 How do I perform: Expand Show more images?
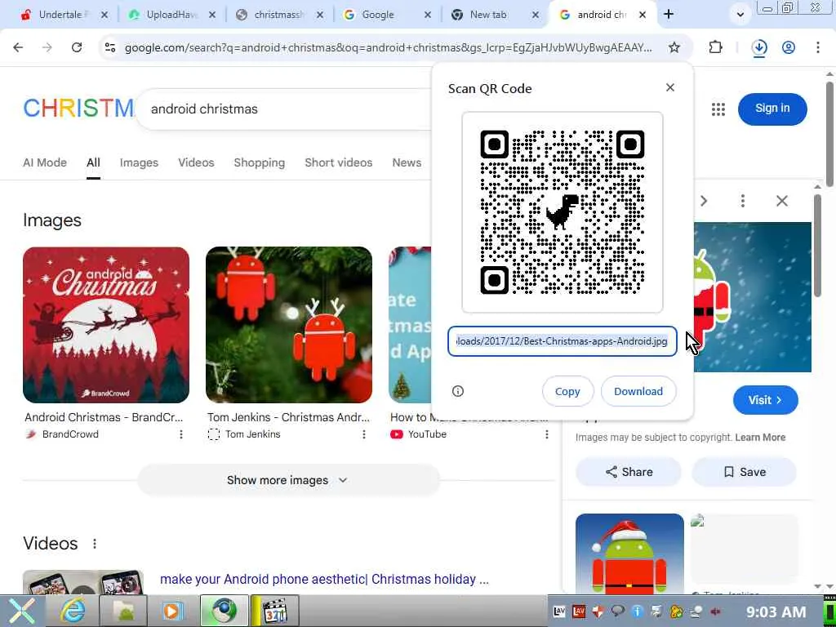coord(288,480)
